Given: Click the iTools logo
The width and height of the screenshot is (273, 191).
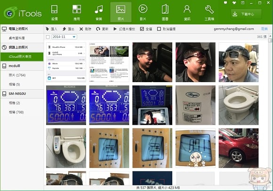Looking at the screenshot, I should coord(23,13).
